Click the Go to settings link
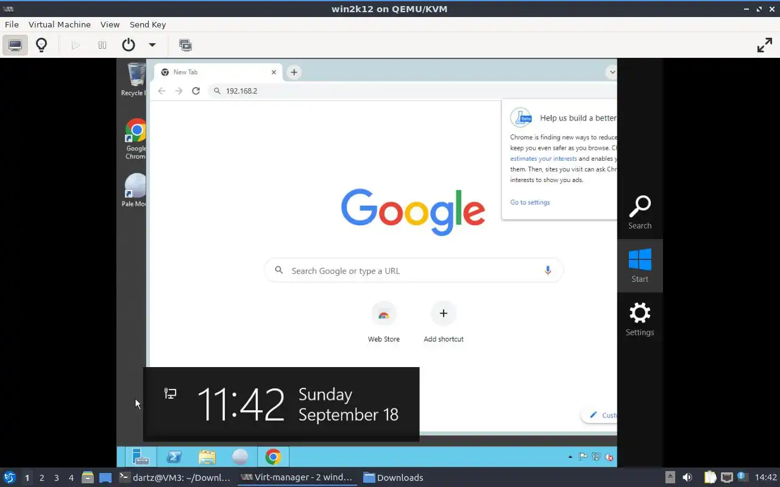The width and height of the screenshot is (780, 487). (530, 202)
